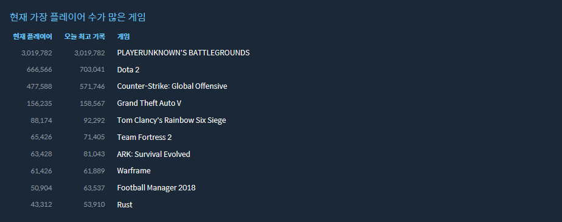Image resolution: width=562 pixels, height=222 pixels.
Task: Click the 현재 플레이어 column header
Action: 33,36
